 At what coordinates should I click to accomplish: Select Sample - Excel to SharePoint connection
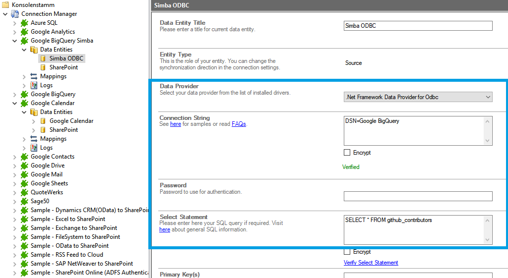tap(67, 219)
